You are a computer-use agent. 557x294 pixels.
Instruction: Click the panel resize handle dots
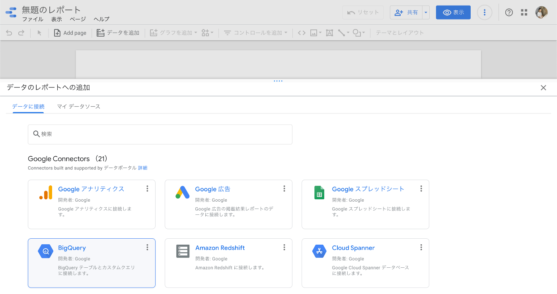tap(278, 81)
